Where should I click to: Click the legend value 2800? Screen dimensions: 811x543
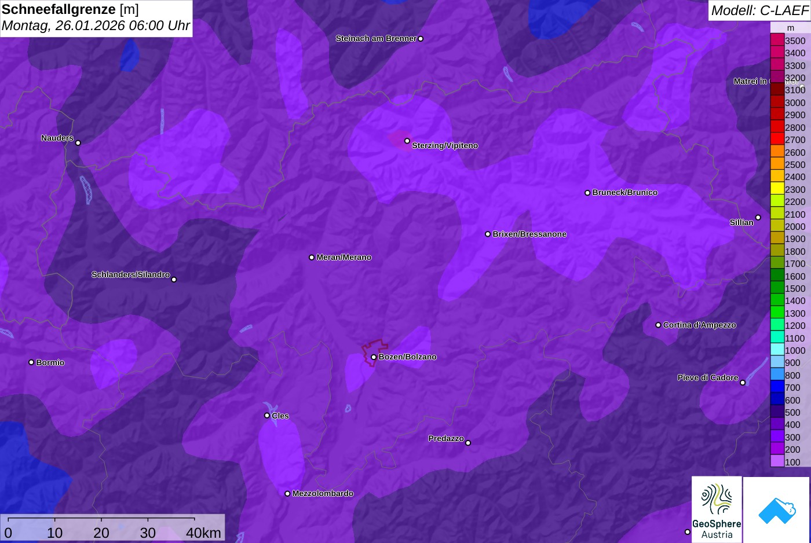795,127
